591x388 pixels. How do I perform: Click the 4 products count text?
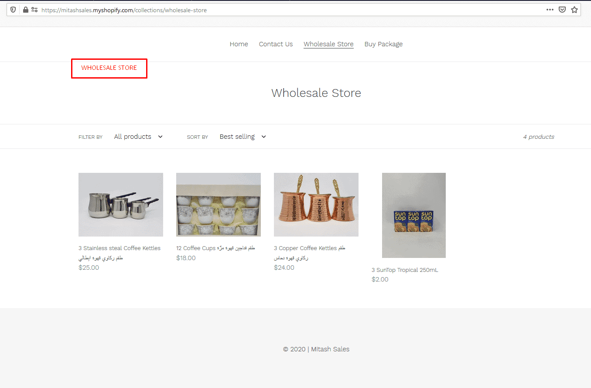coord(539,137)
